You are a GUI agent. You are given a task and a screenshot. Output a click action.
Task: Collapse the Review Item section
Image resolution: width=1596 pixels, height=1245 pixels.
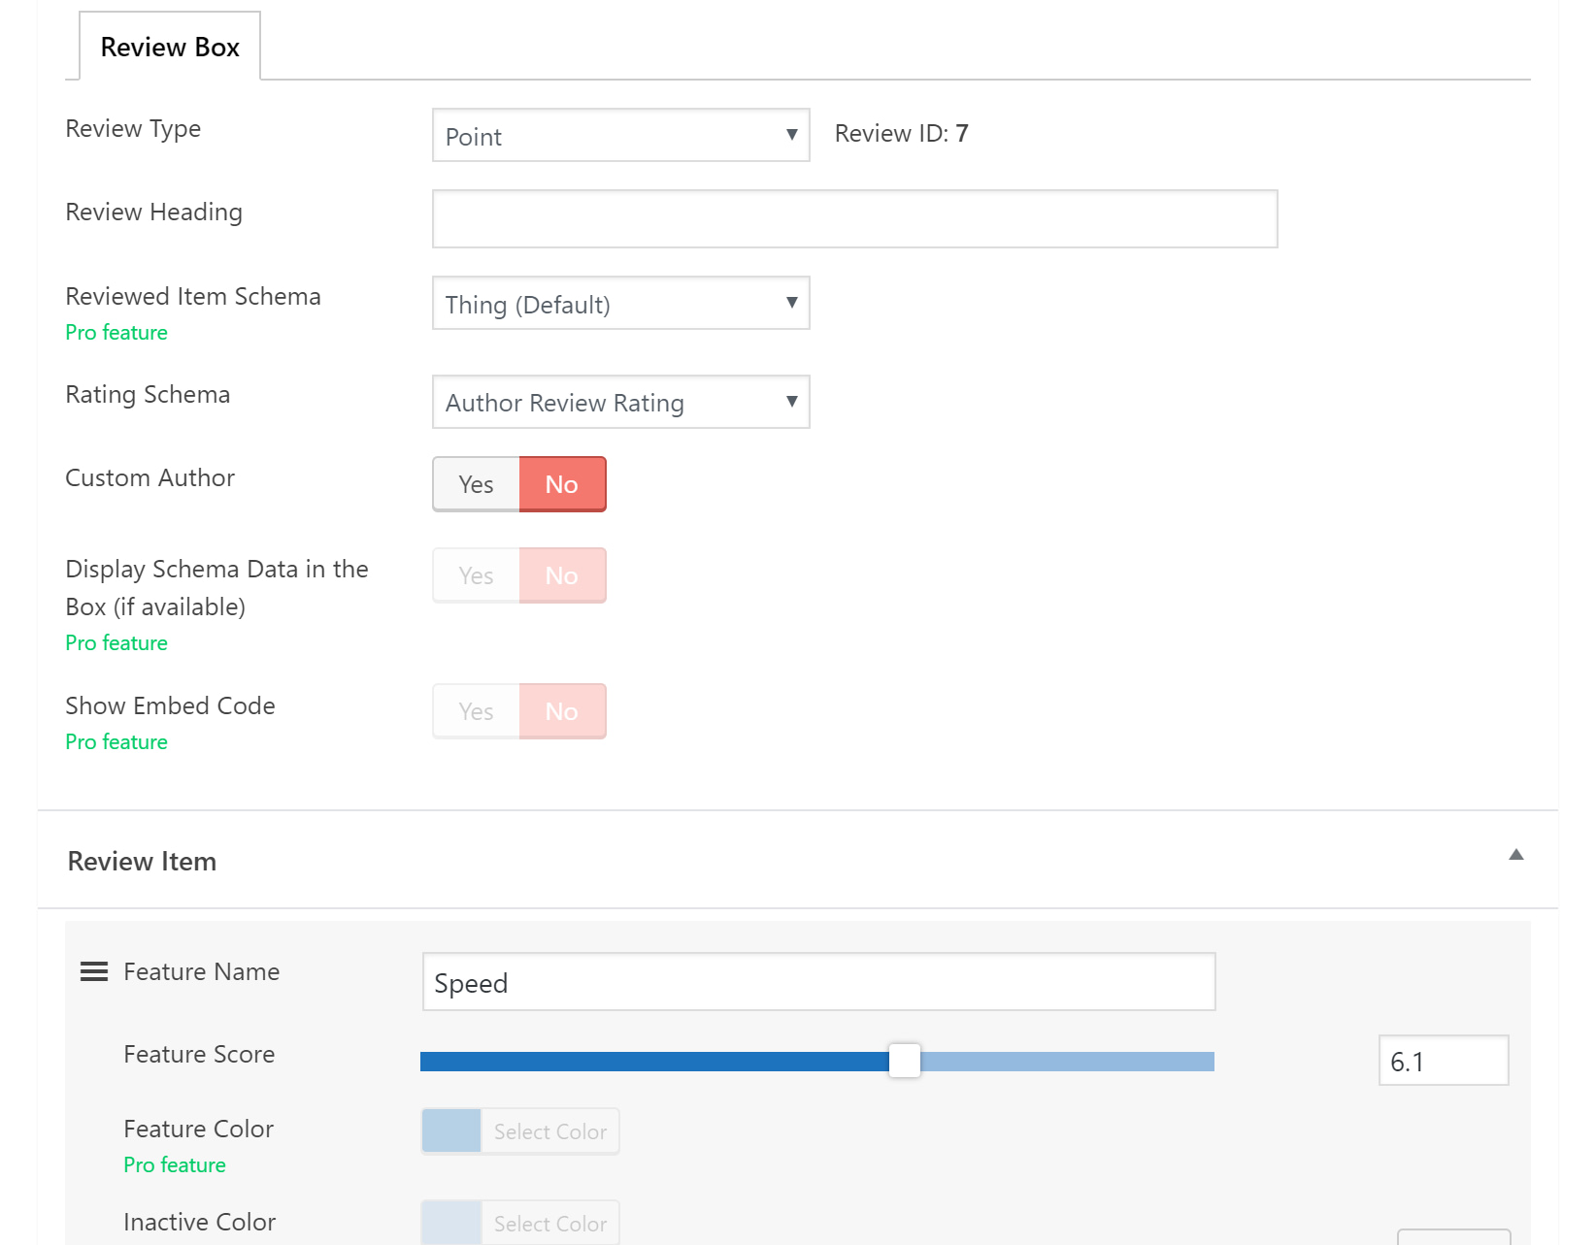(1514, 856)
